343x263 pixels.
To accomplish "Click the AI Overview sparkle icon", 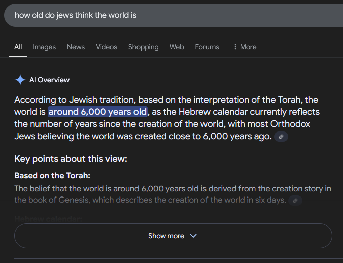I will tap(20, 80).
